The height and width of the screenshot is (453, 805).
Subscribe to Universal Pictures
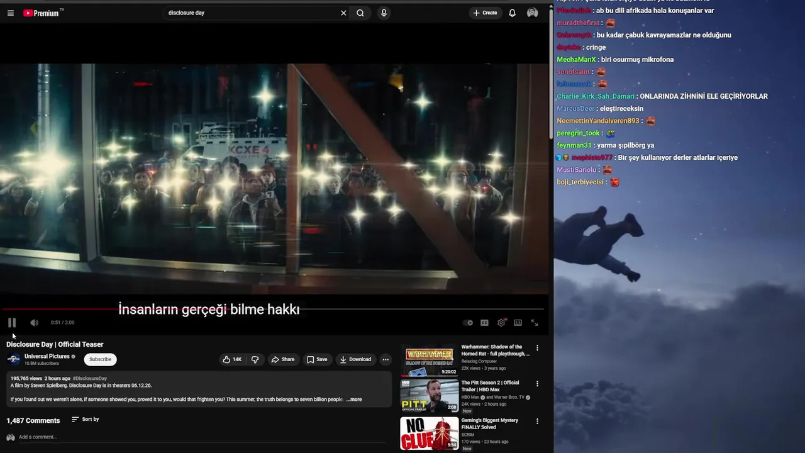100,359
